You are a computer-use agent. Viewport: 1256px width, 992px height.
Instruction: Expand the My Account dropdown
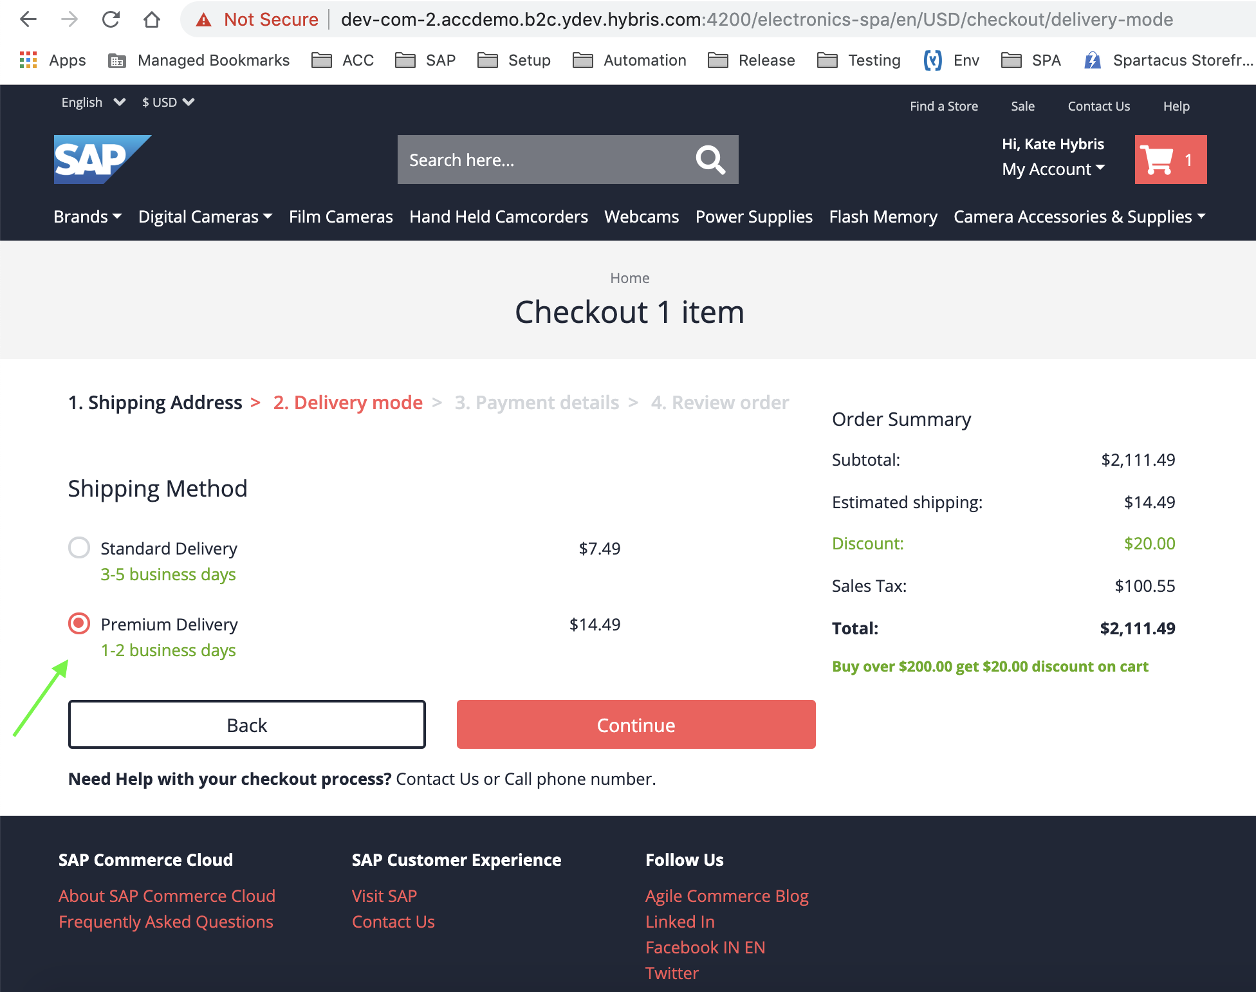tap(1053, 169)
